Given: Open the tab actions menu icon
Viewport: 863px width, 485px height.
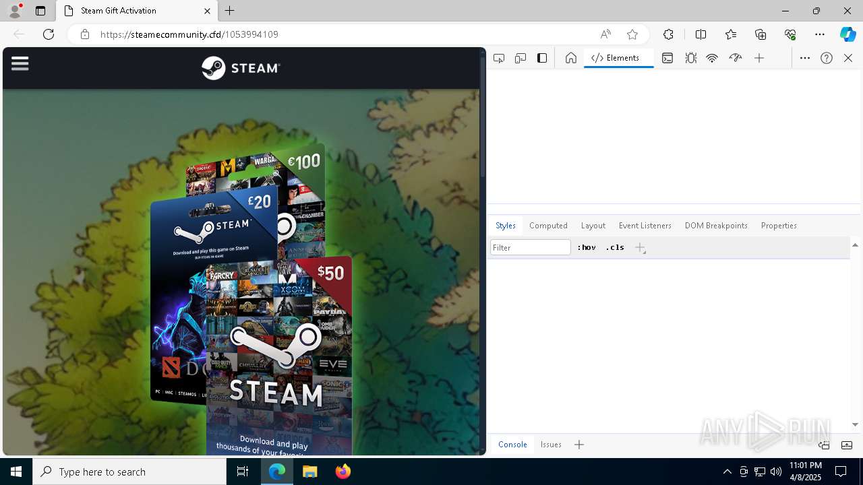Looking at the screenshot, I should click(x=40, y=11).
